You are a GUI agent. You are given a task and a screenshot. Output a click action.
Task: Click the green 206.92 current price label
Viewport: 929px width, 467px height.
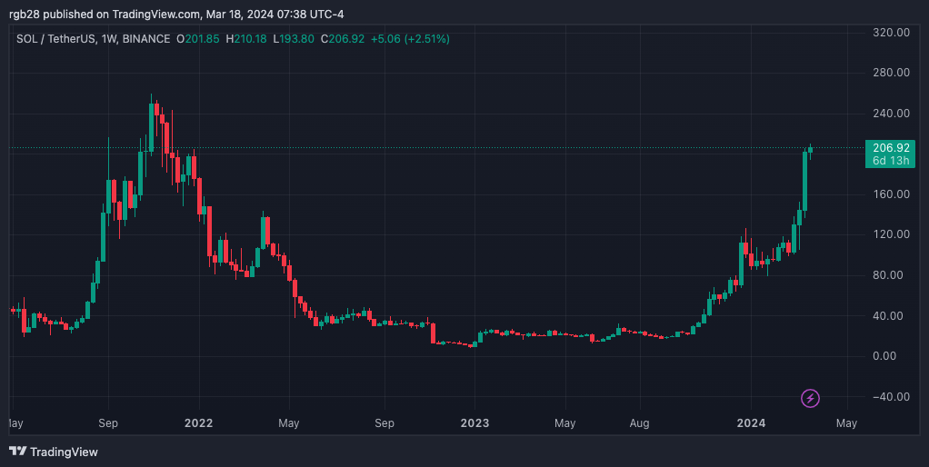891,147
